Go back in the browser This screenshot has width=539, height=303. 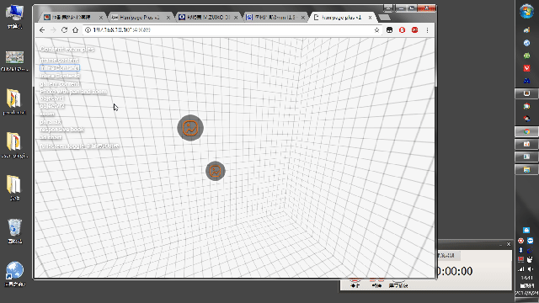point(42,30)
